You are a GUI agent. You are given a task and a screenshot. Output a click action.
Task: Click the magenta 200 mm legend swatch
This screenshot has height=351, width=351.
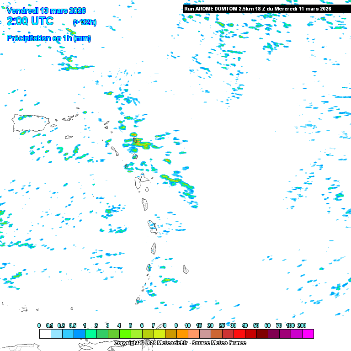point(308,334)
